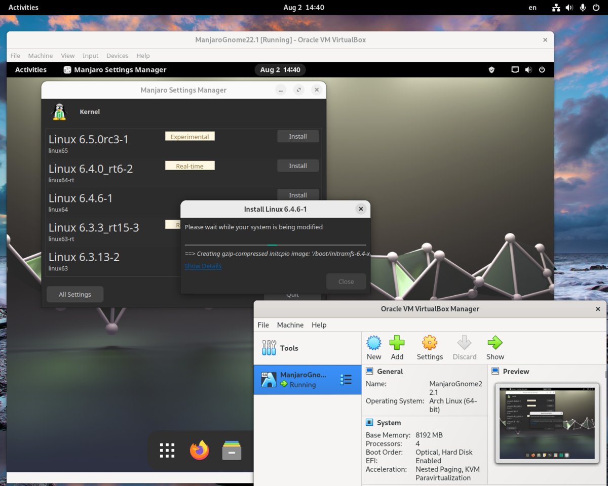
Task: Click New icon in VirtualBox Manager toolbar
Action: coord(374,343)
